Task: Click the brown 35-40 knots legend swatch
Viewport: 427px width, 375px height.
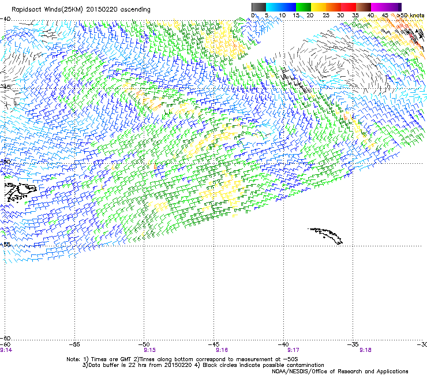Action: 364,7
